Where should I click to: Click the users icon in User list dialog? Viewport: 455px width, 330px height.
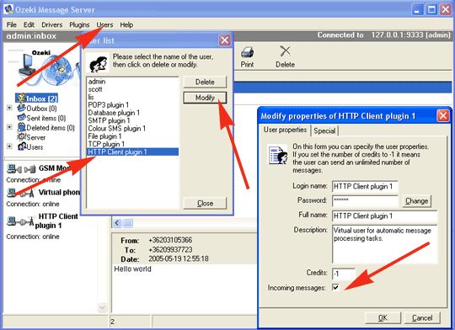98,63
